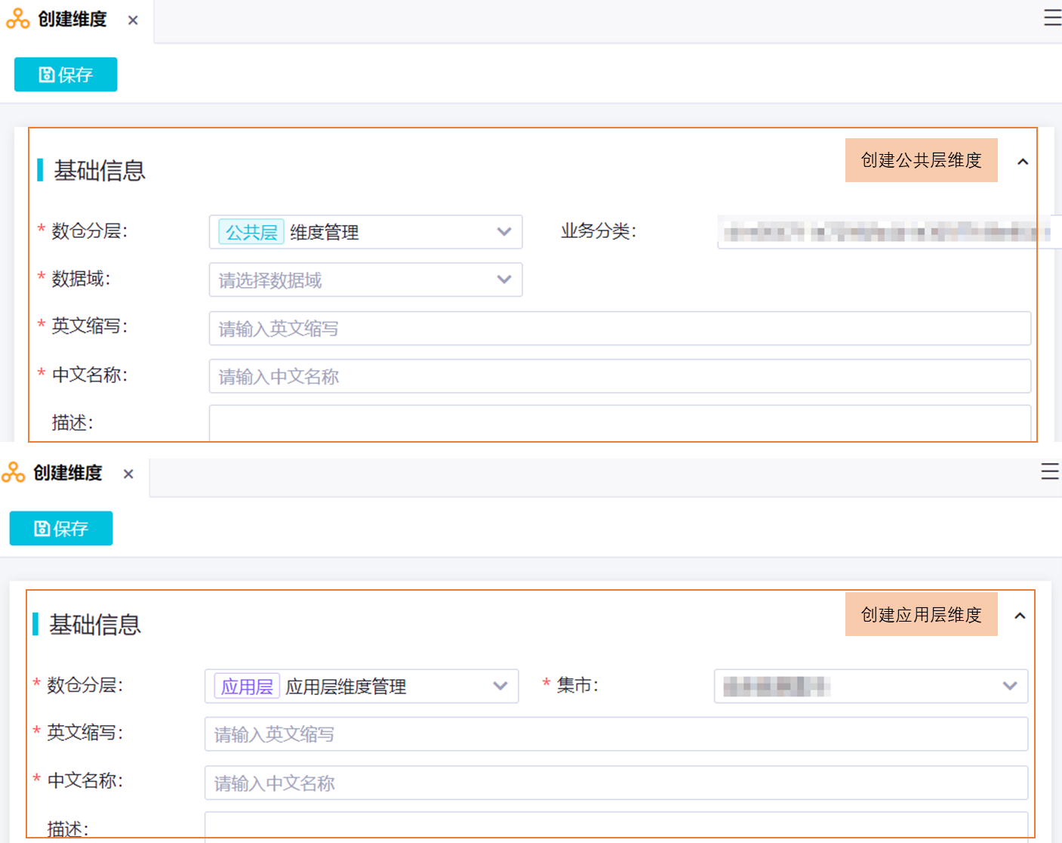Click the 基础信息 heading in the upper window
The height and width of the screenshot is (843, 1062).
tap(100, 171)
